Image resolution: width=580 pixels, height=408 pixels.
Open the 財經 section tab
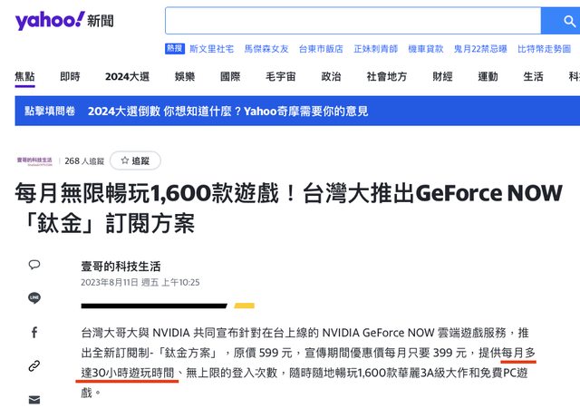[x=442, y=77]
